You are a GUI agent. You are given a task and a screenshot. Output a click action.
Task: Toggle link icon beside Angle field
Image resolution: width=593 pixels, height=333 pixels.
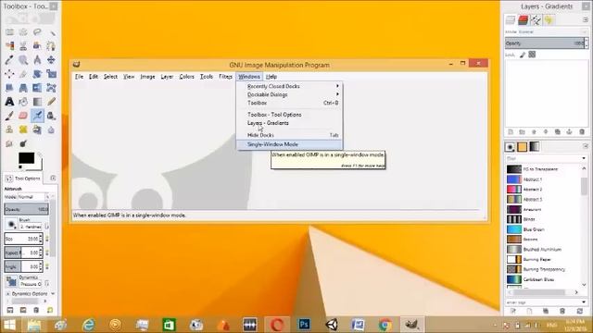pyautogui.click(x=47, y=266)
